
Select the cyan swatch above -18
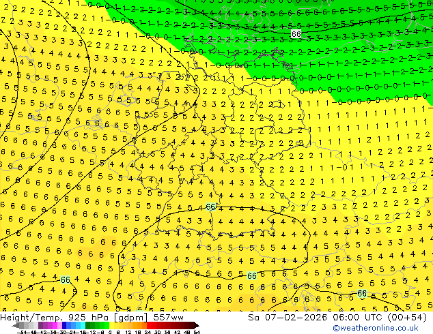(x=83, y=326)
